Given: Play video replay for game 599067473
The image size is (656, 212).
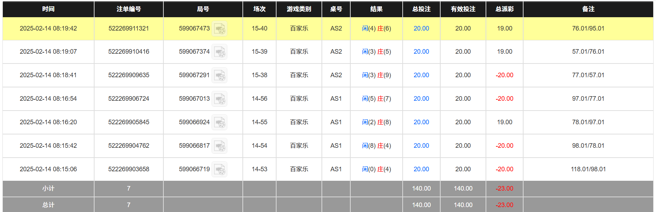Looking at the screenshot, I should pyautogui.click(x=220, y=28).
